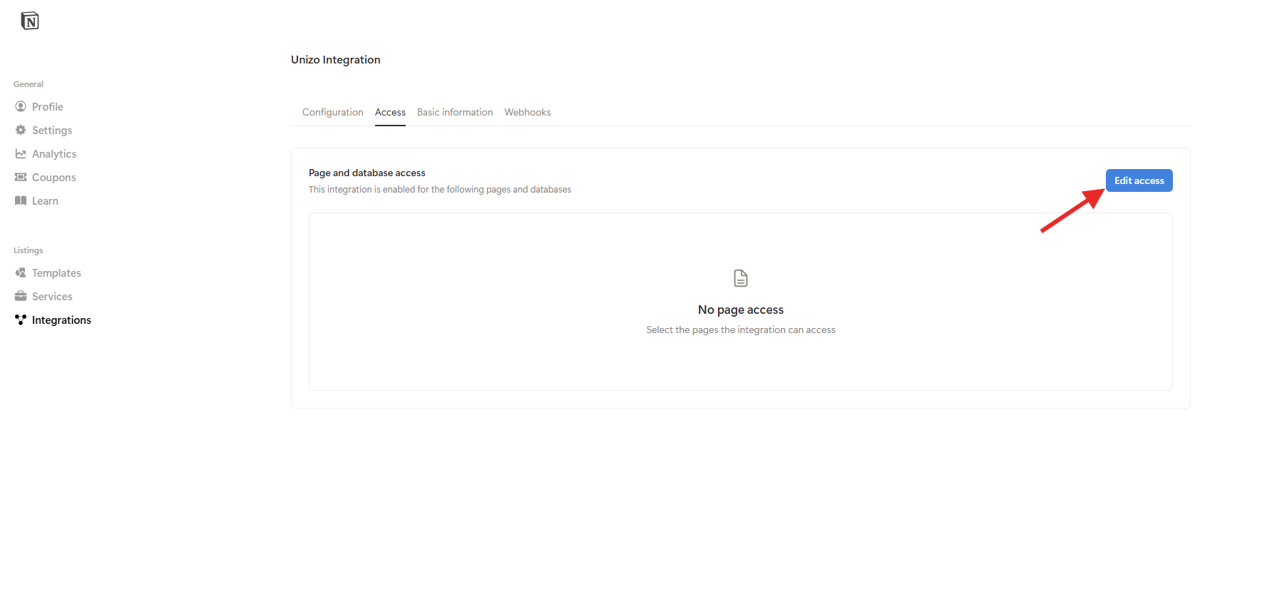The width and height of the screenshot is (1277, 602).
Task: Go to the Analytics label
Action: click(54, 153)
